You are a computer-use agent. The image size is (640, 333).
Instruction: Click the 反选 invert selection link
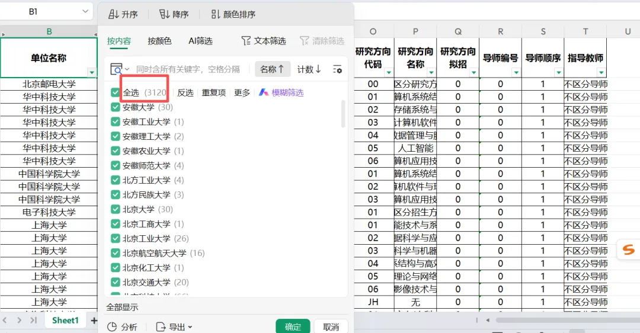pos(185,92)
